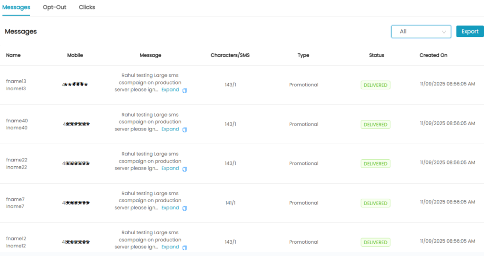Expand message text for fname40
484x256 pixels.
click(170, 129)
